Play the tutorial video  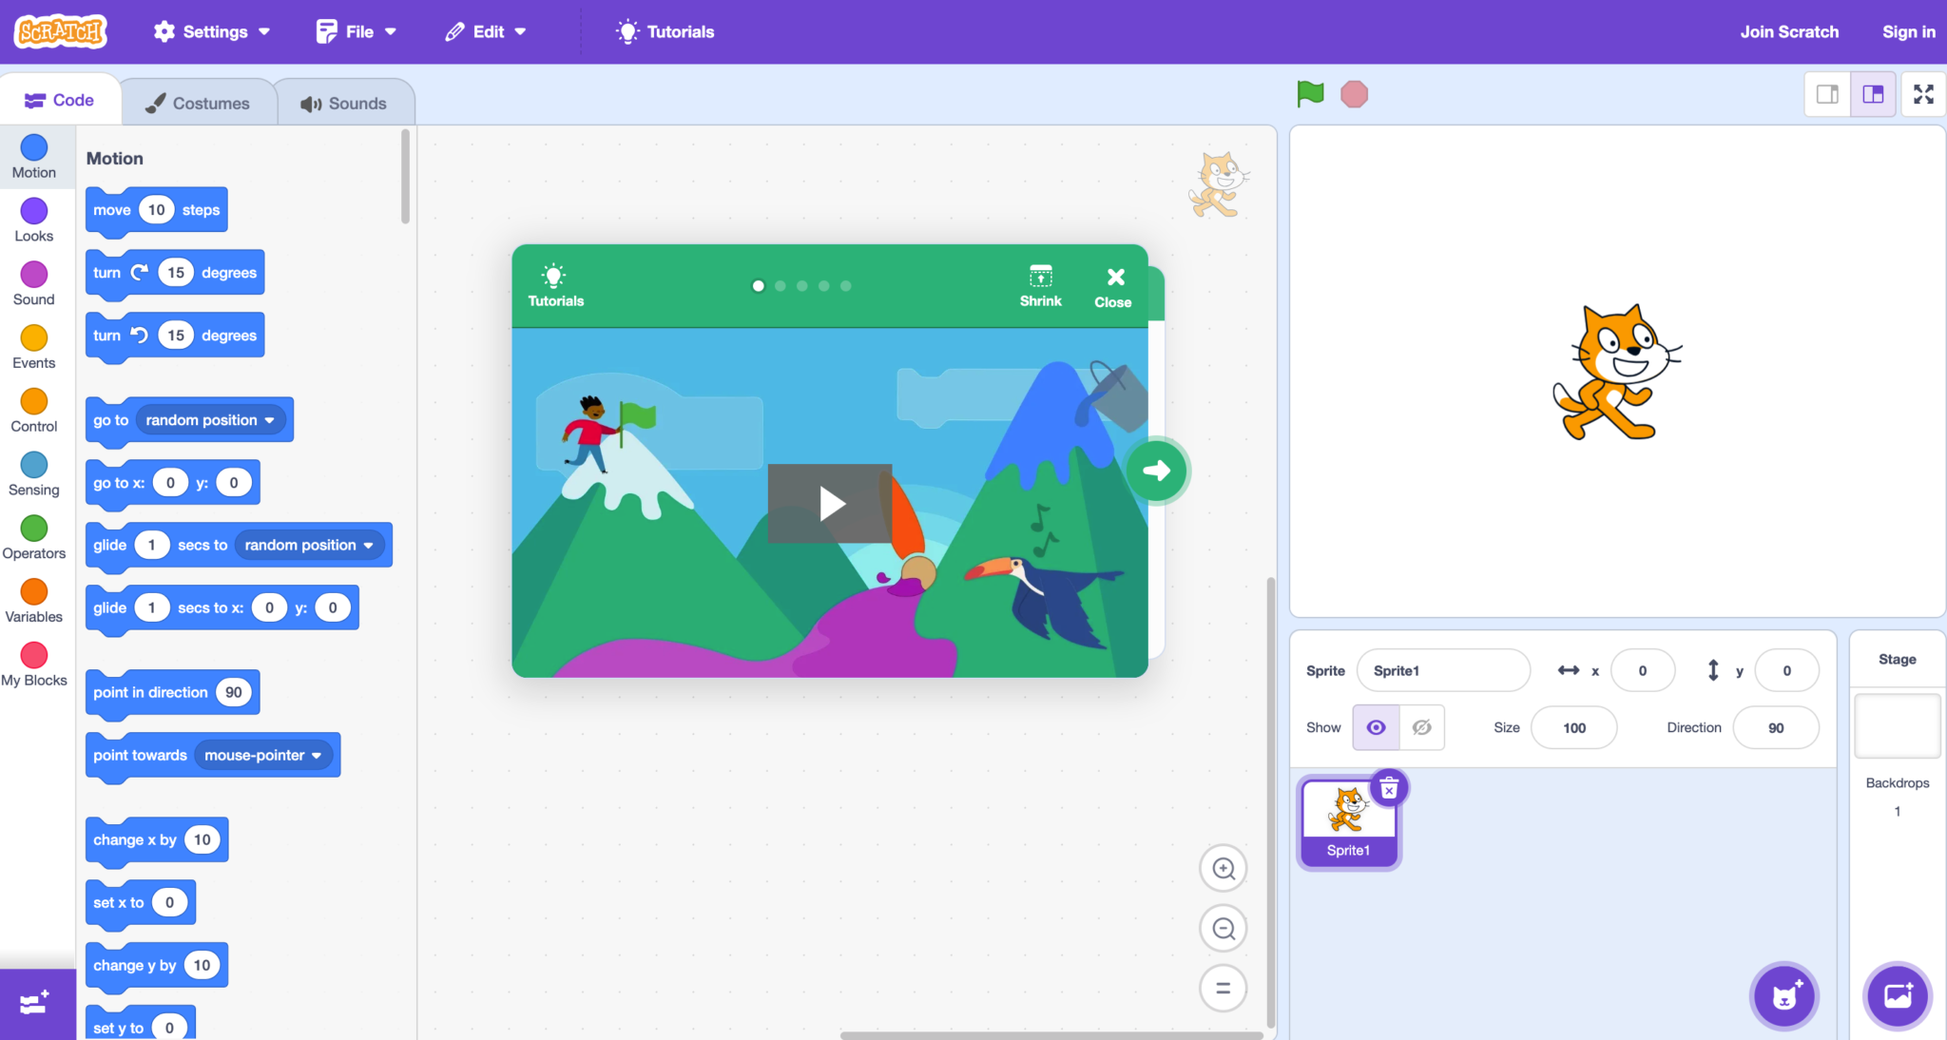pos(829,503)
